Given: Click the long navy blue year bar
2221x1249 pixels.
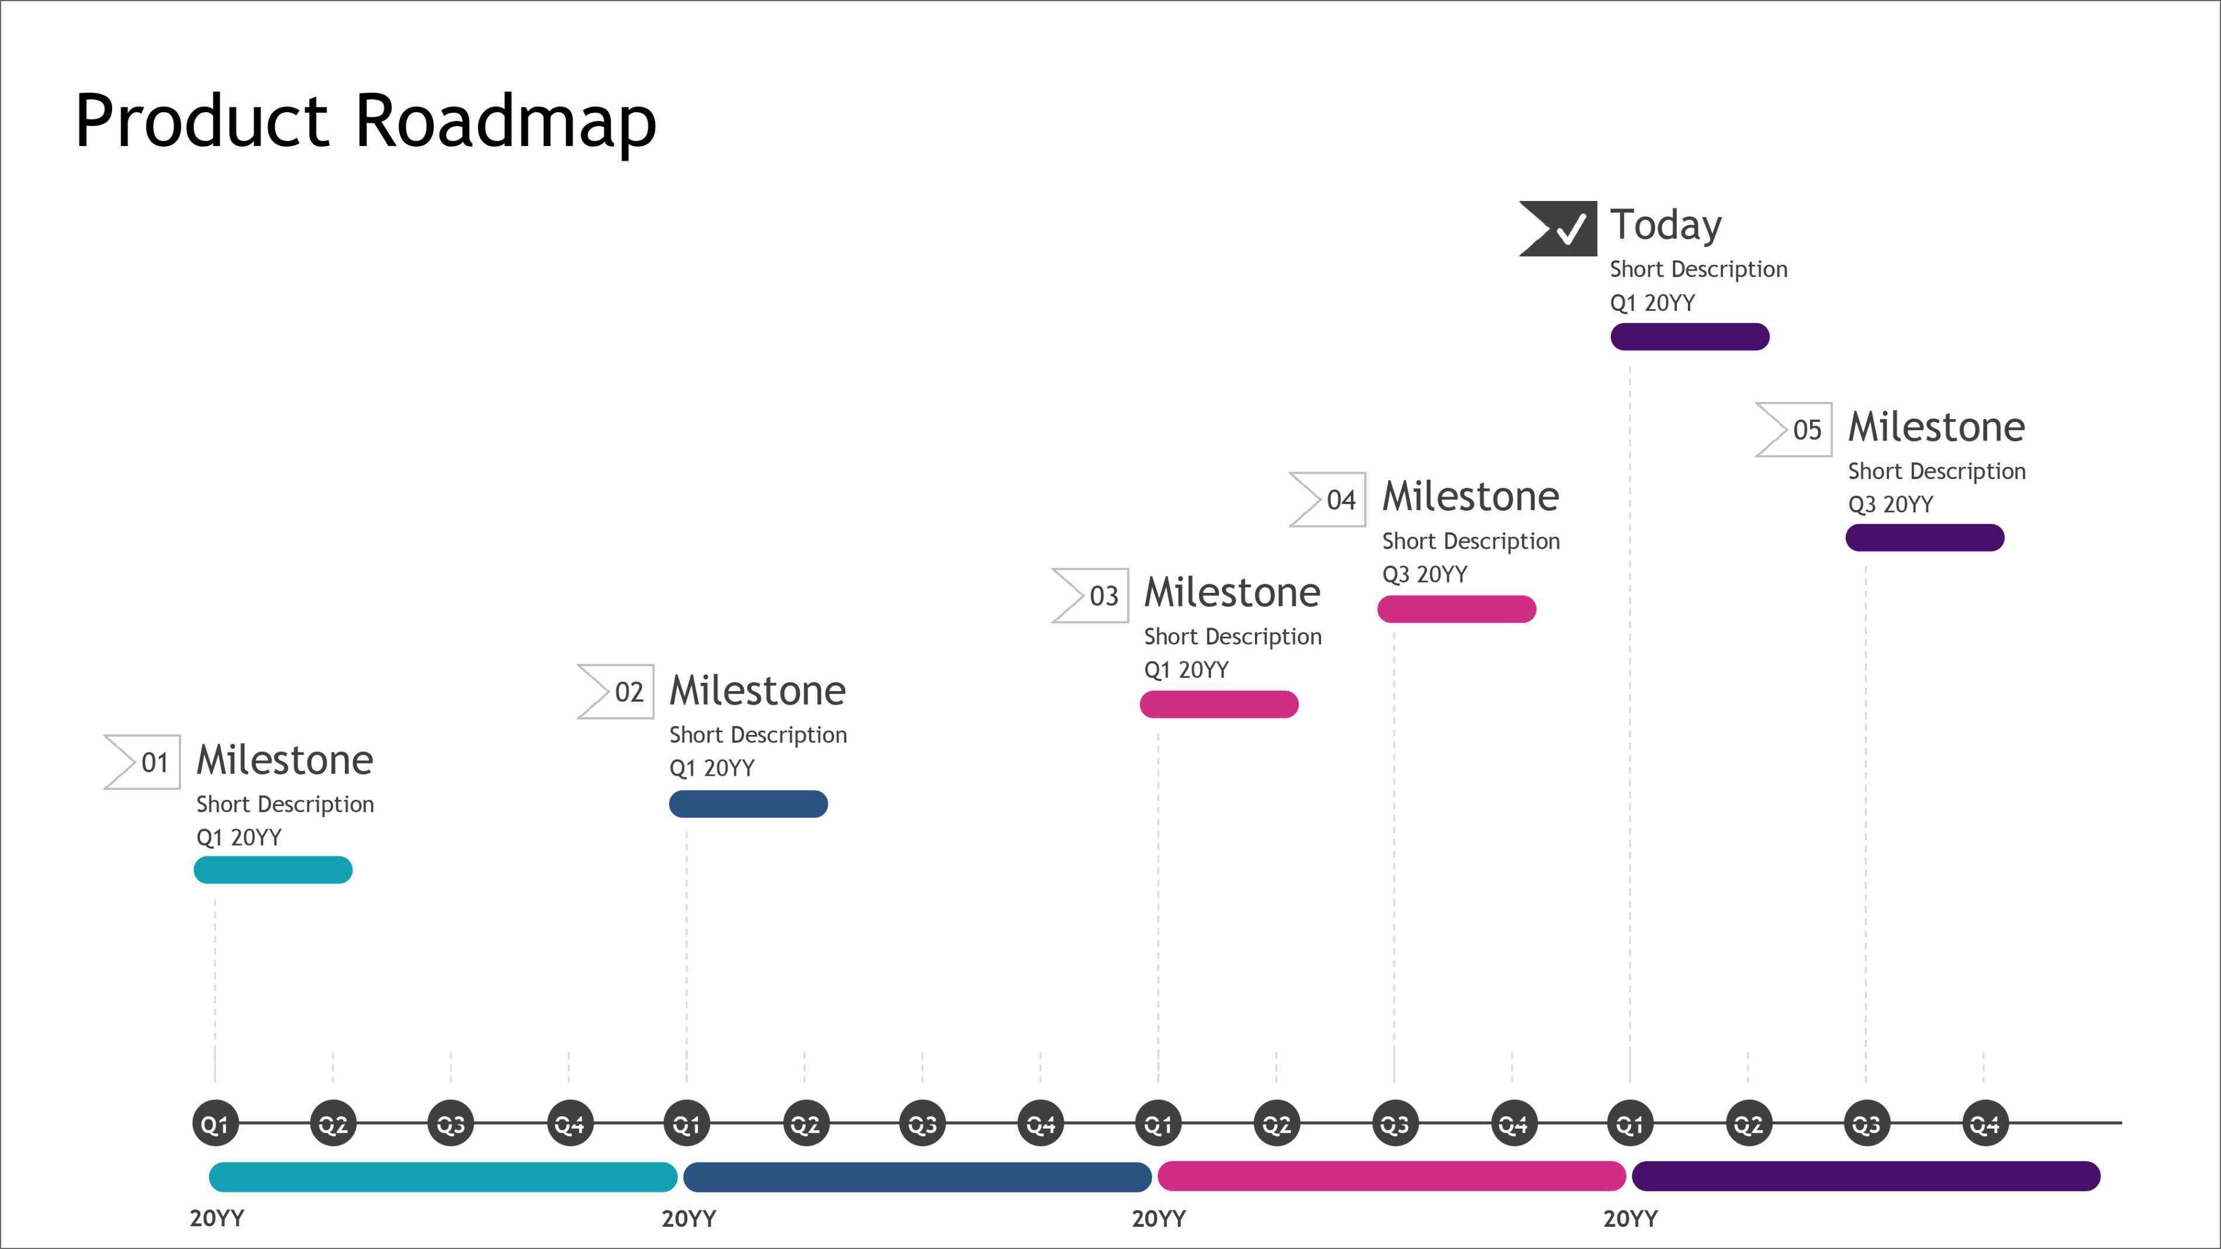Looking at the screenshot, I should click(x=918, y=1177).
